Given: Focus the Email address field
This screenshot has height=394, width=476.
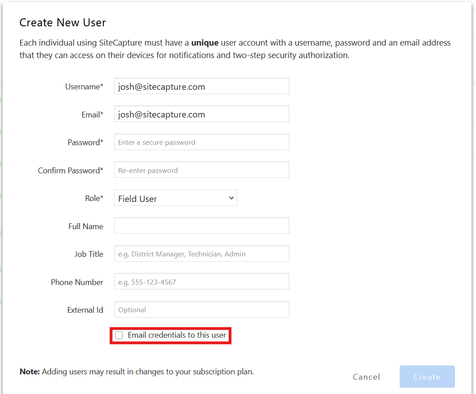Looking at the screenshot, I should point(201,114).
